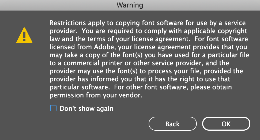Confirm the font warning with OK
The image size is (260, 140).
point(226,124)
